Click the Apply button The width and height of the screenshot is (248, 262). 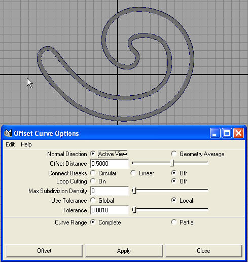[124, 251]
